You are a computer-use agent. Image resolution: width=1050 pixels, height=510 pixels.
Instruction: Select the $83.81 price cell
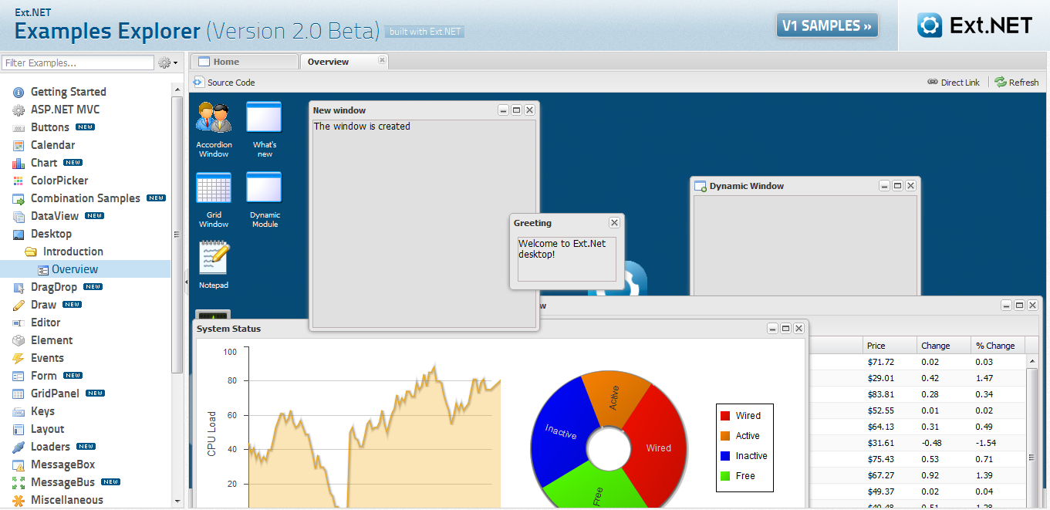890,394
